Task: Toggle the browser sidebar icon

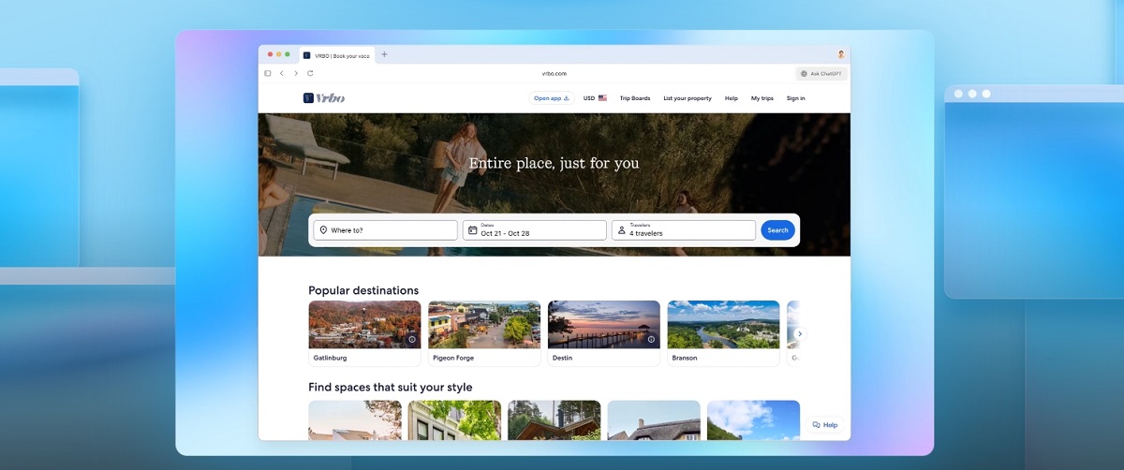Action: coord(268,73)
